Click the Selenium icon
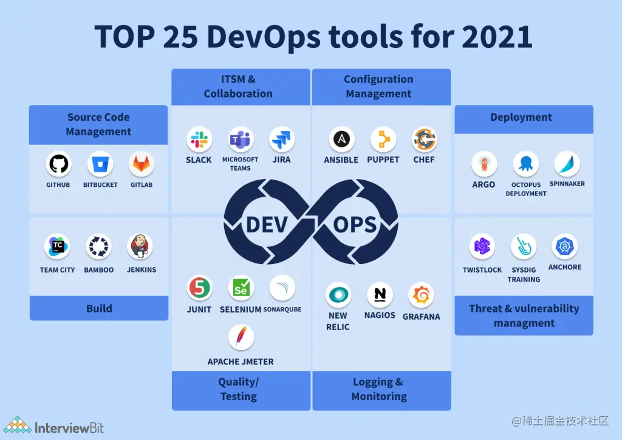Screen dimensions: 622x440 (x=241, y=288)
